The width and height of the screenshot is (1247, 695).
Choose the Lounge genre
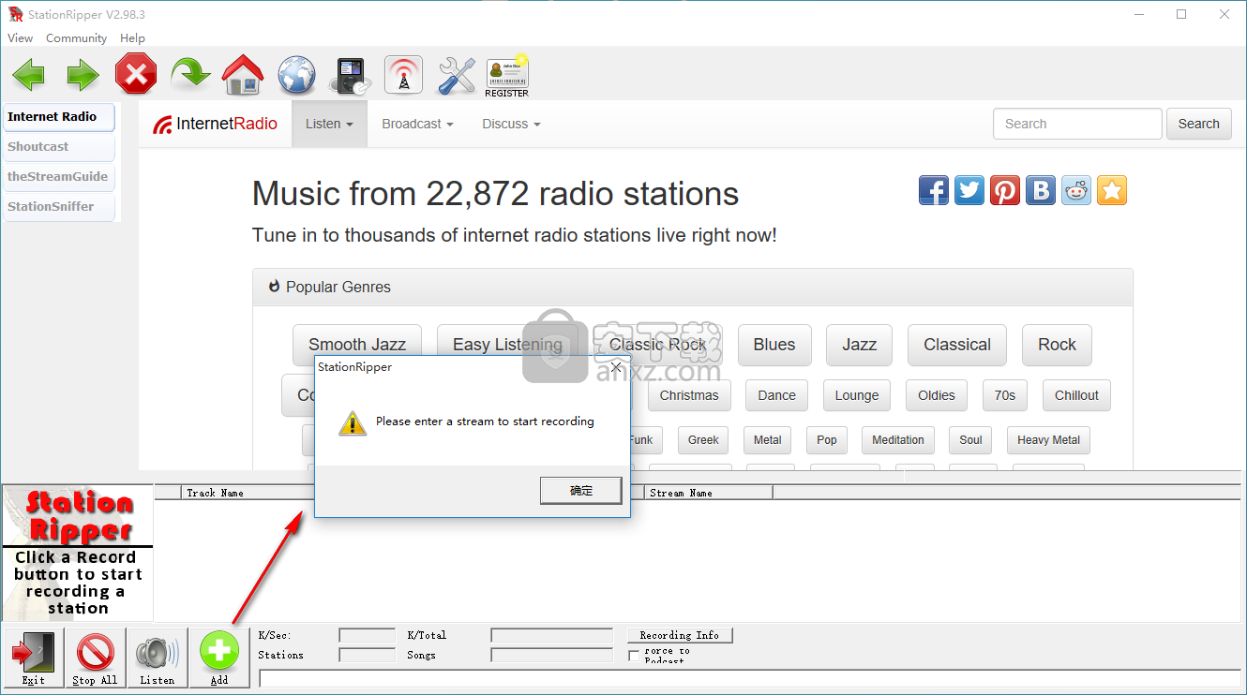point(857,395)
